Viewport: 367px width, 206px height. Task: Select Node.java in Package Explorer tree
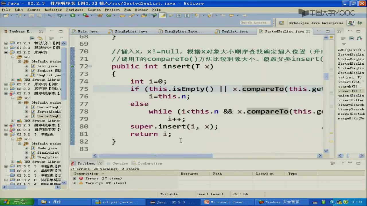(47, 148)
